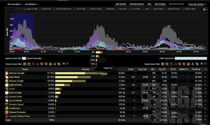The image size is (210, 125).
Task: Toggle the Light of Dawn series in the chart legend
Action: [157, 9]
